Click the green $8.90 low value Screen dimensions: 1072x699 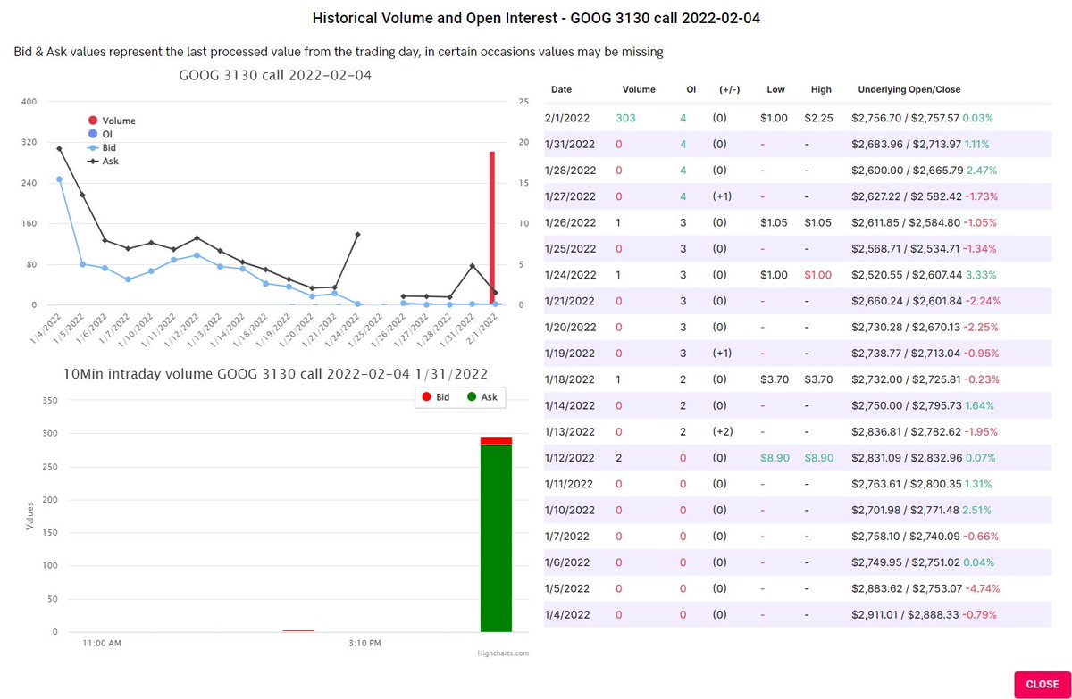tap(775, 458)
